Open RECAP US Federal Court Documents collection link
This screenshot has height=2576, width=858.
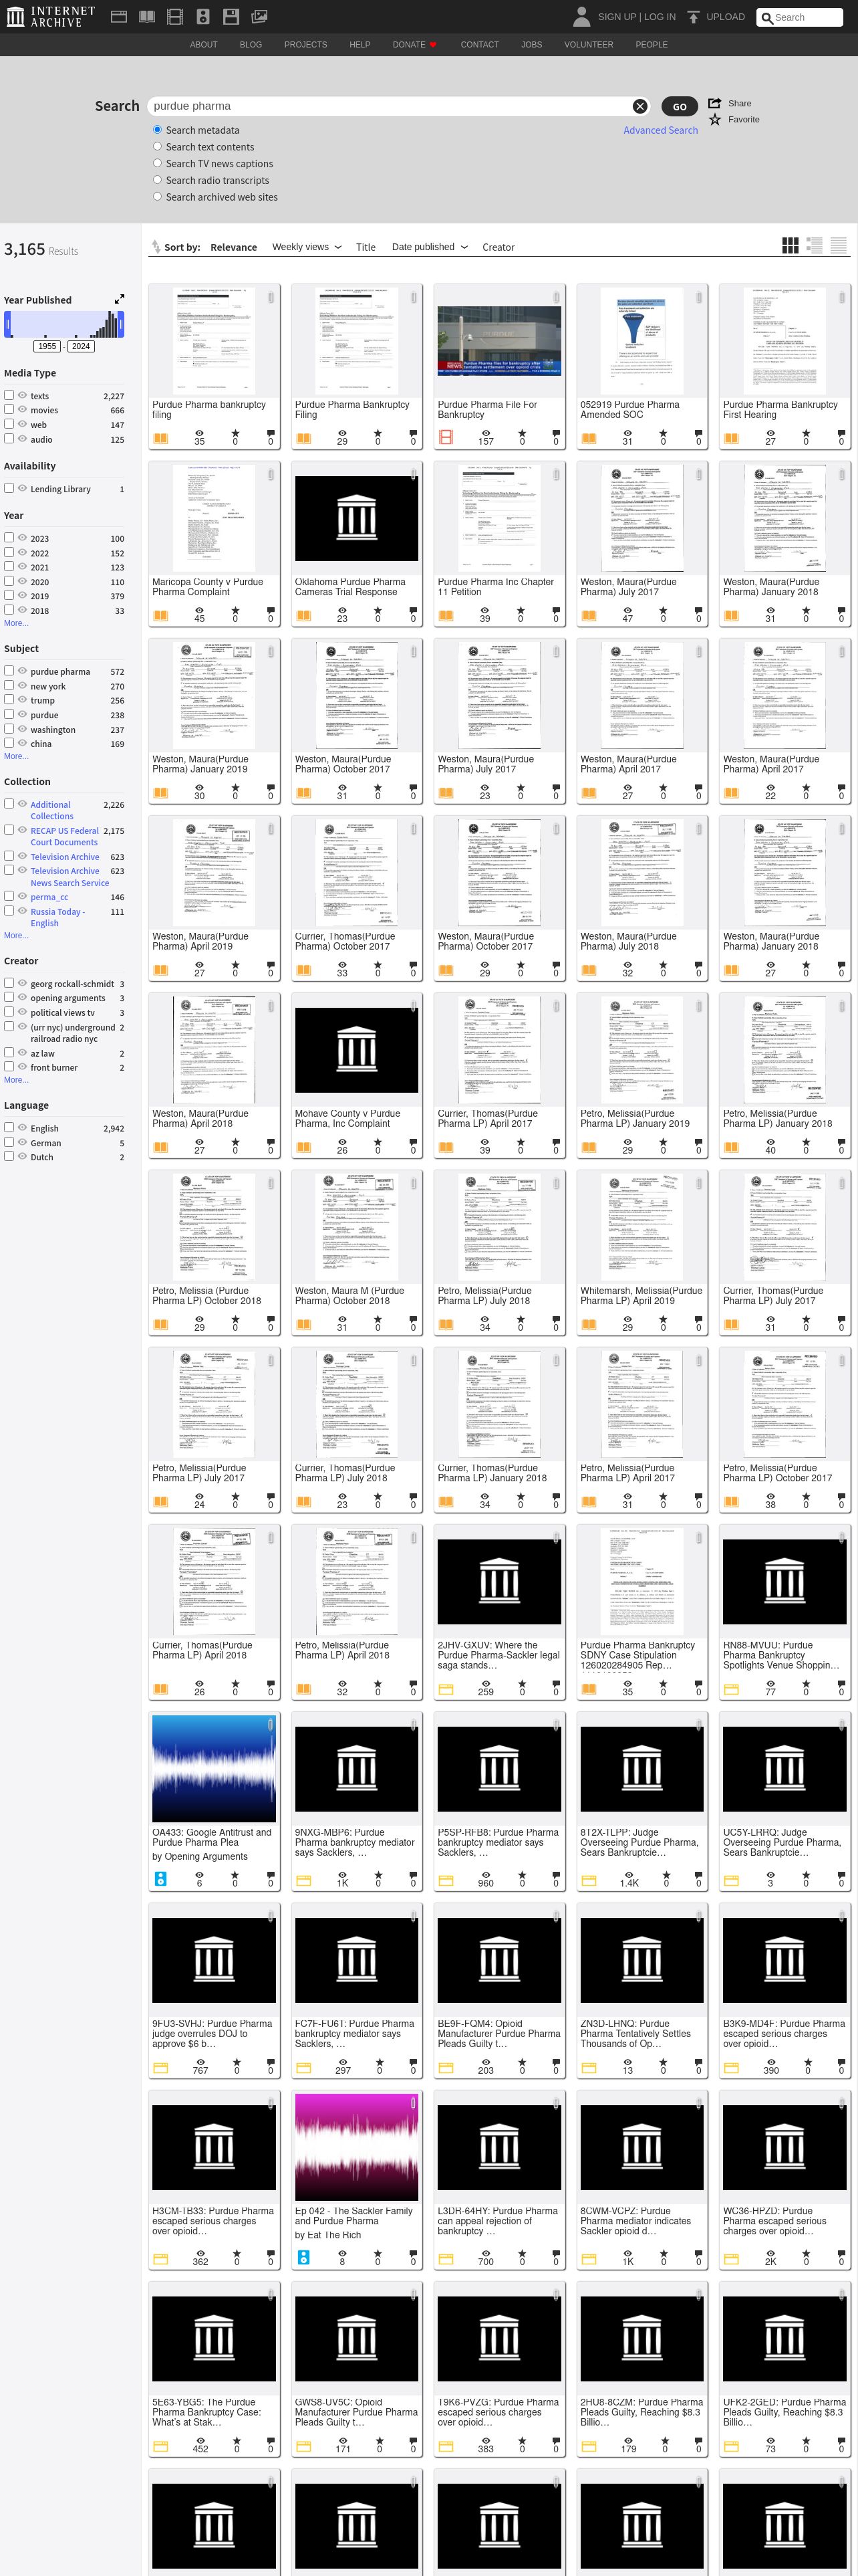click(x=65, y=836)
